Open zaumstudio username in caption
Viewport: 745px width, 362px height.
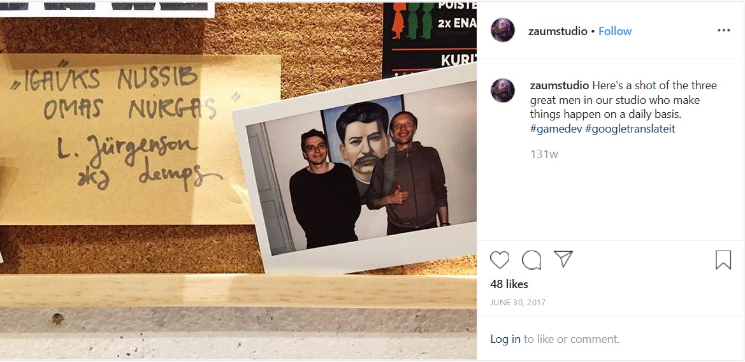pyautogui.click(x=560, y=85)
